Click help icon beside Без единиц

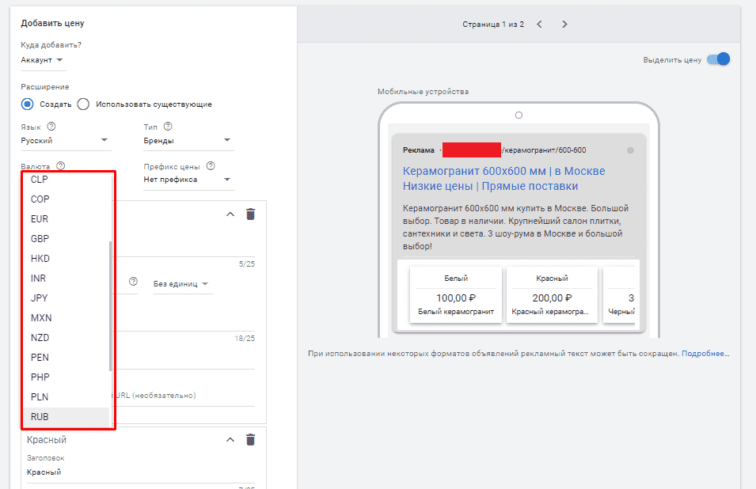click(133, 282)
